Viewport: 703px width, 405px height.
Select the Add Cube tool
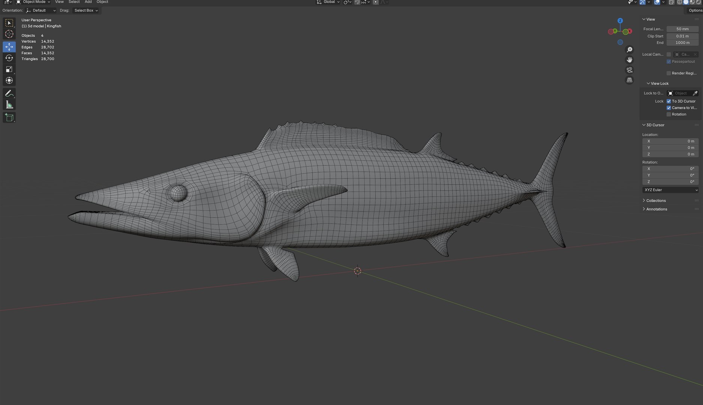click(x=9, y=117)
